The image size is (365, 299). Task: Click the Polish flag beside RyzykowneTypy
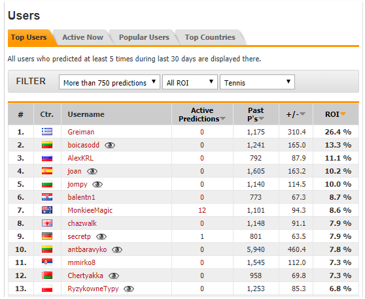pos(47,289)
